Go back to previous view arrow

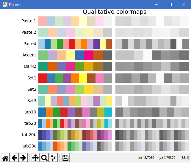(x=14, y=158)
